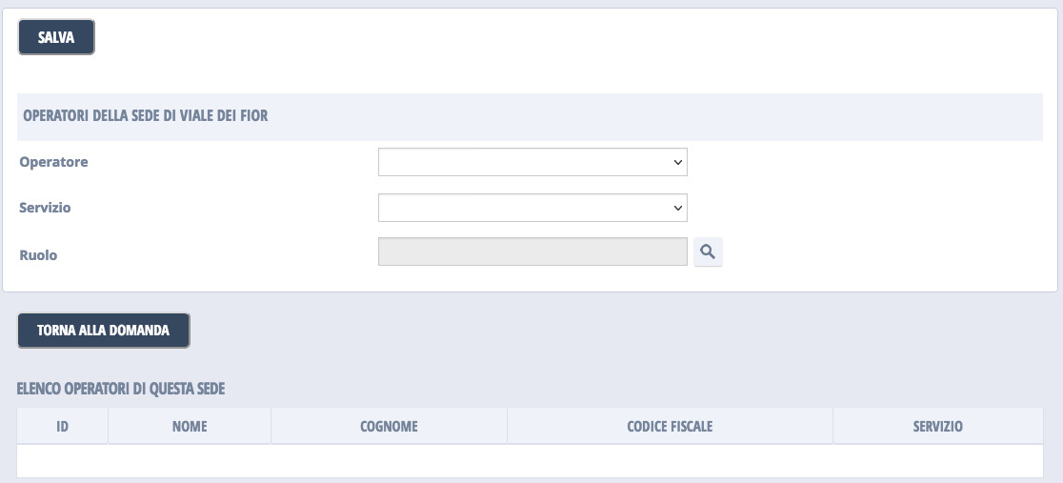Click the CODICE FISCALE column header
This screenshot has width=1063, height=483.
pyautogui.click(x=670, y=427)
